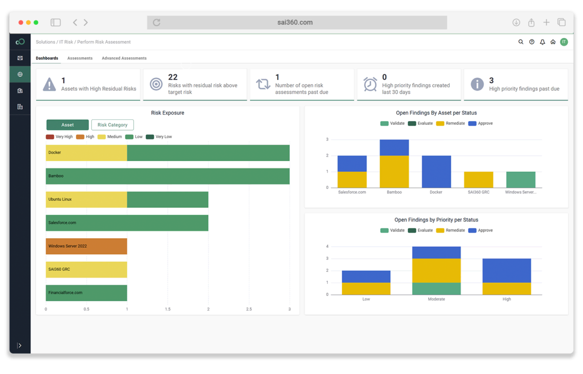
Task: Switch Risk Exposure to Risk Category
Action: [112, 125]
